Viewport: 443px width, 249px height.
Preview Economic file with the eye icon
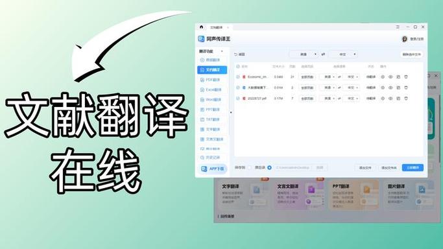[390, 77]
